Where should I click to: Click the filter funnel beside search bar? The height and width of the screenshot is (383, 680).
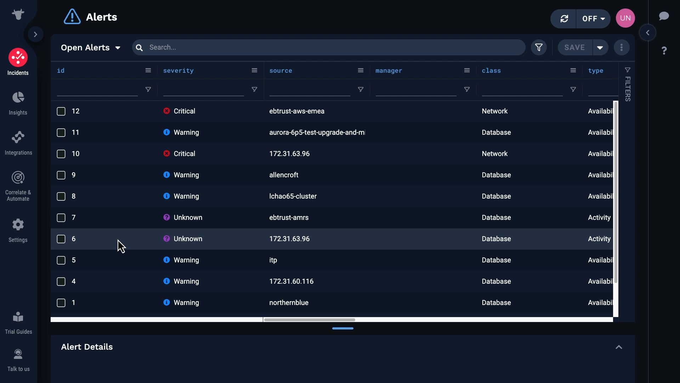point(539,48)
